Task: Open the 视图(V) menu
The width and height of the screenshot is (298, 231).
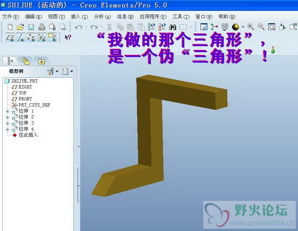Action: coord(57,17)
